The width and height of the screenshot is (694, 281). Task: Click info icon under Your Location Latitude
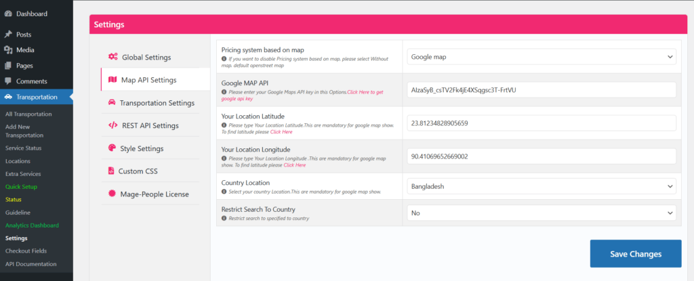(224, 125)
